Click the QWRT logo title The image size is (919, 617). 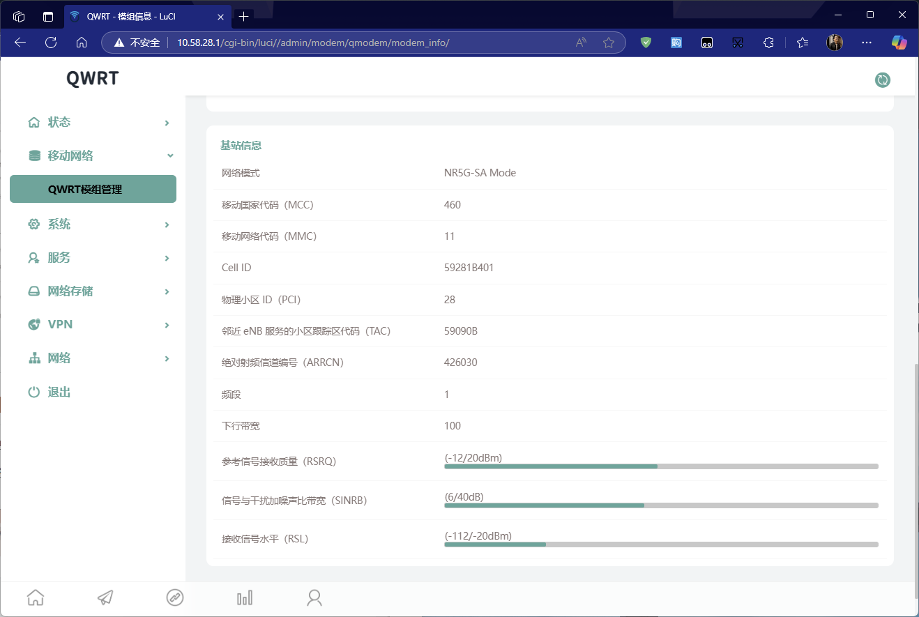pos(93,78)
